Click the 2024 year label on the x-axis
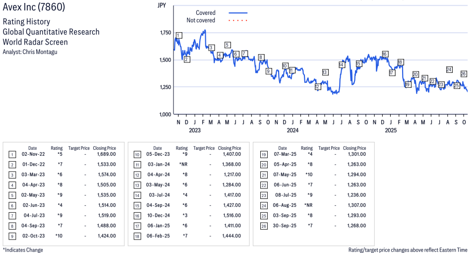This screenshot has height=253, width=473. click(x=292, y=130)
